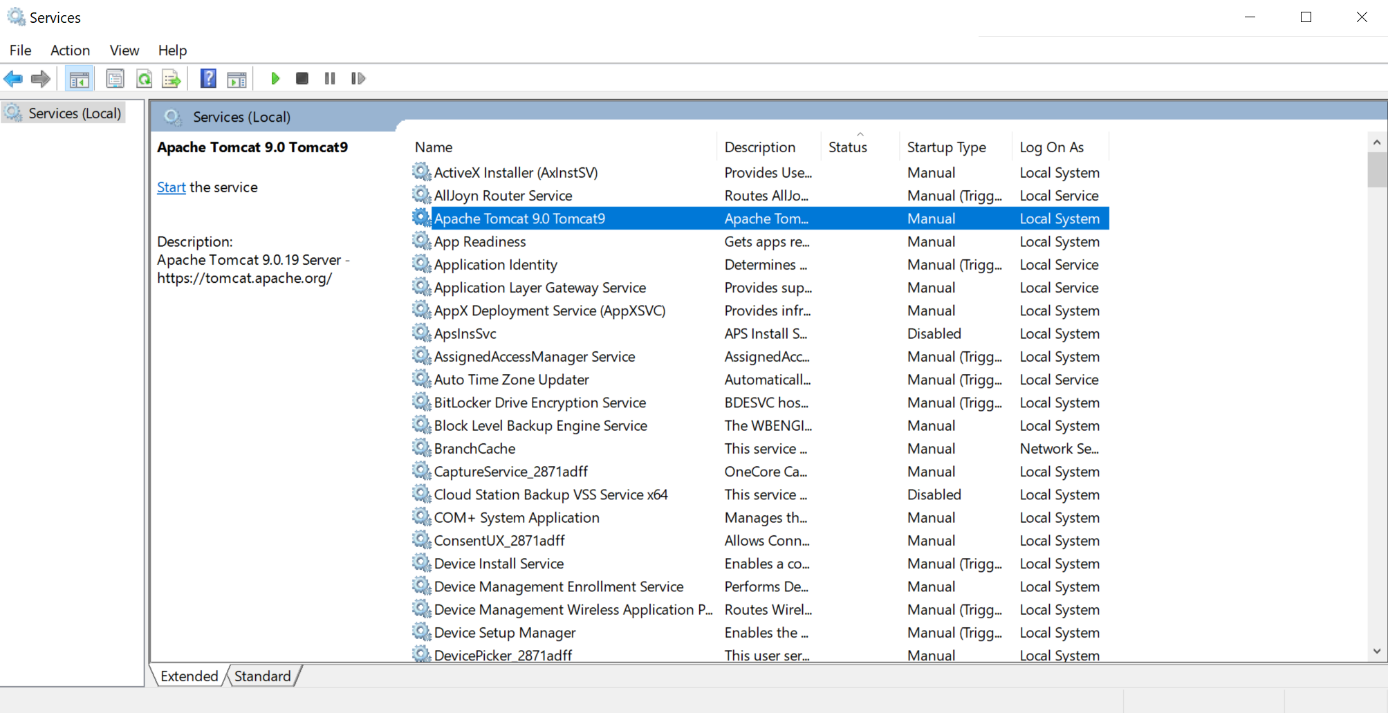Click the CaptureService_2871adff gear icon

click(x=421, y=470)
